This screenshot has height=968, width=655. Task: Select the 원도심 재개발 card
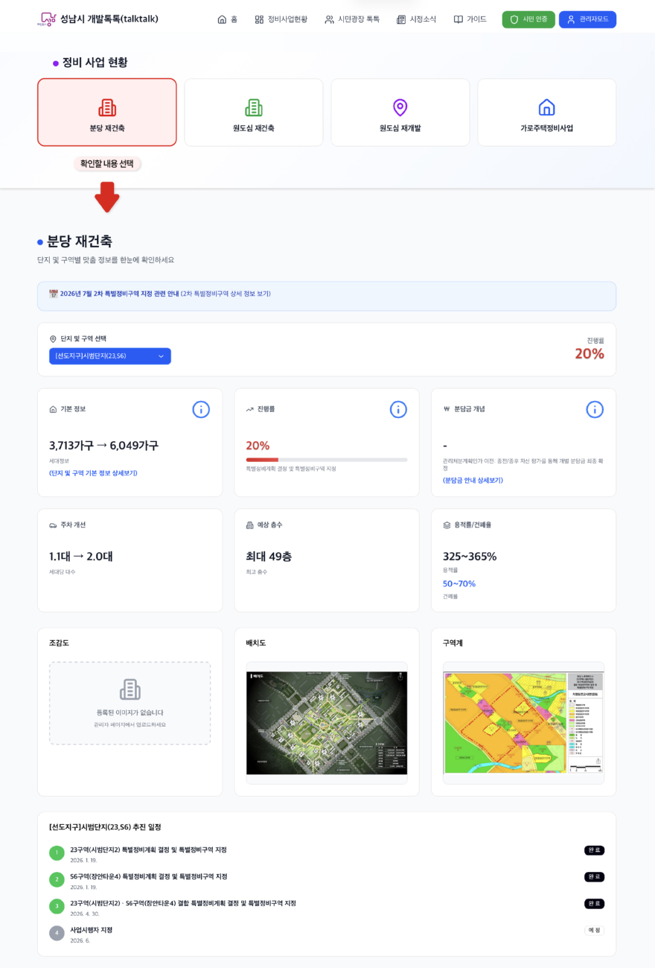click(x=400, y=113)
